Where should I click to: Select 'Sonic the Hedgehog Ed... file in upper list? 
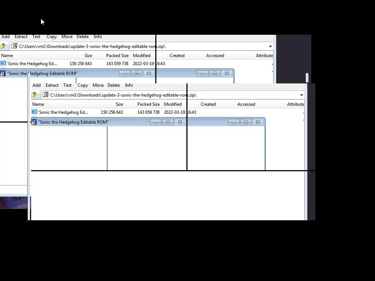coord(32,63)
